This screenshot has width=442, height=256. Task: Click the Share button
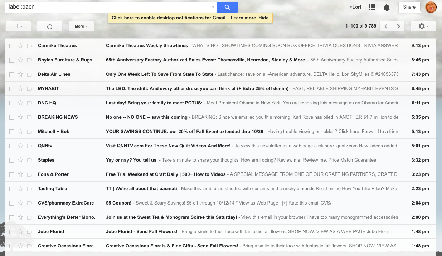click(x=409, y=7)
